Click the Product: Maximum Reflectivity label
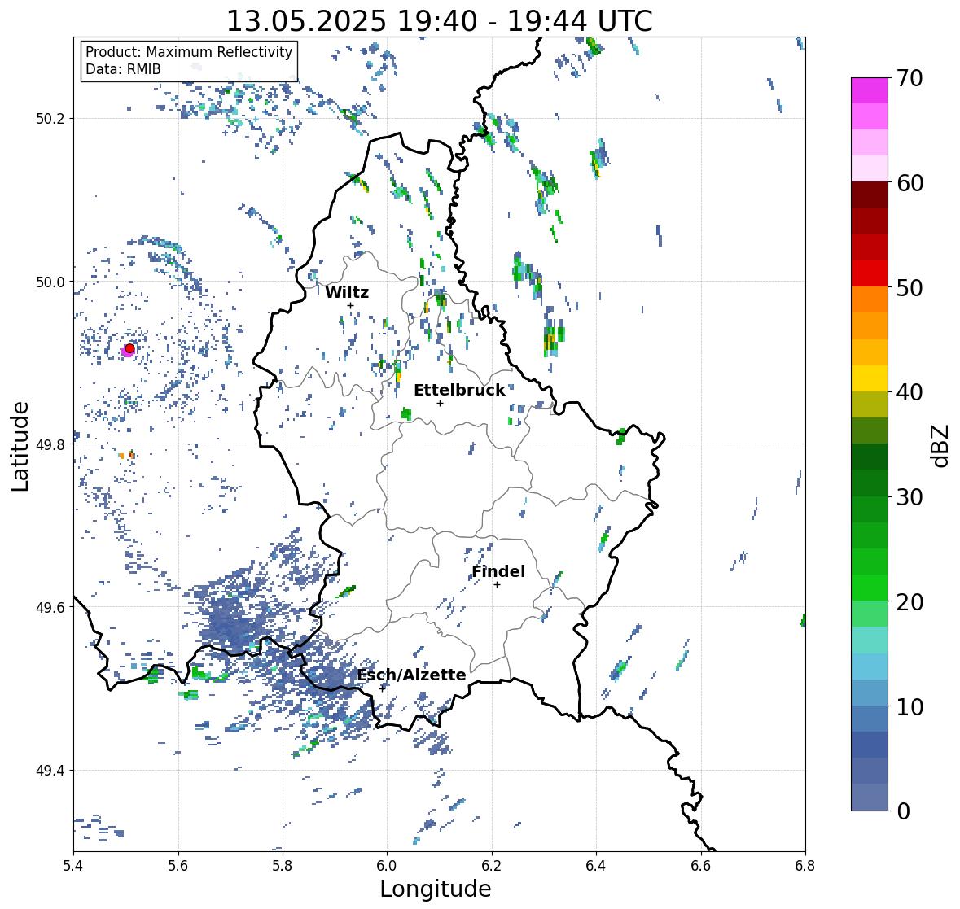960x909 pixels. (189, 52)
